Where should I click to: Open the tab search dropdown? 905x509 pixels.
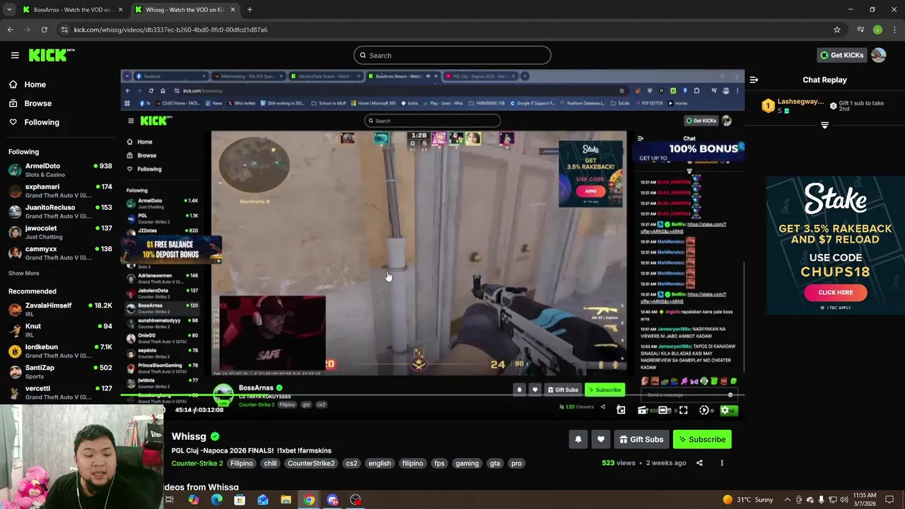pyautogui.click(x=9, y=10)
